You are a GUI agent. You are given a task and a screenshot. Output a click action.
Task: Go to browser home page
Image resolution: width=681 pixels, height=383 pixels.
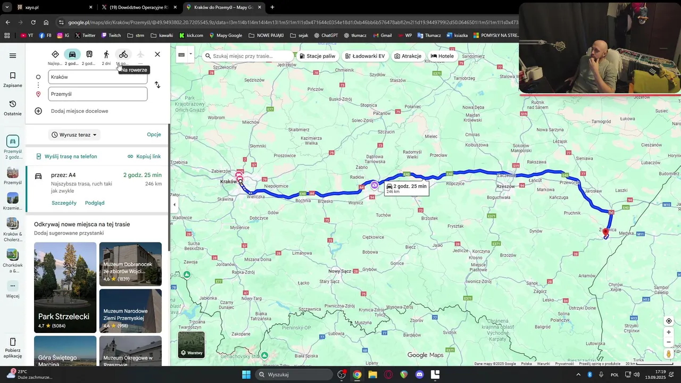(x=46, y=22)
